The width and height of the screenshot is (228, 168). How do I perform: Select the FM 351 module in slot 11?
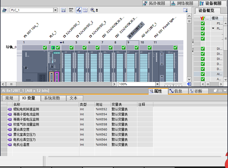(165, 66)
